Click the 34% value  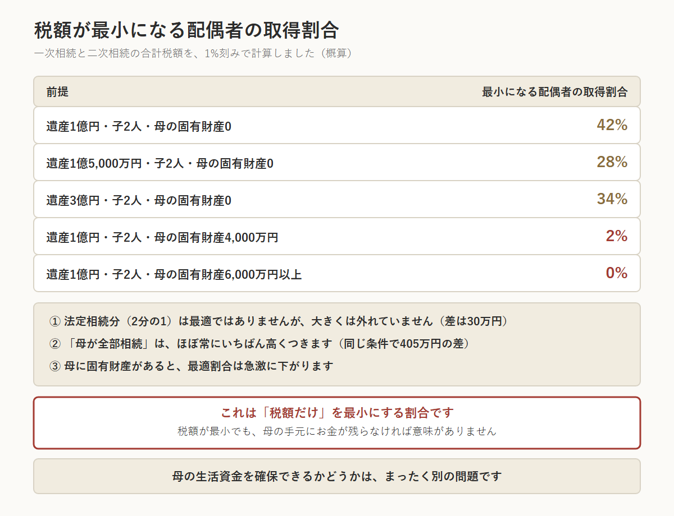612,199
